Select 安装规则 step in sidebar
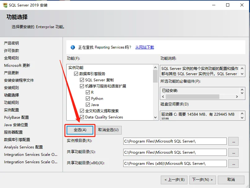The image size is (250, 188). [11, 88]
